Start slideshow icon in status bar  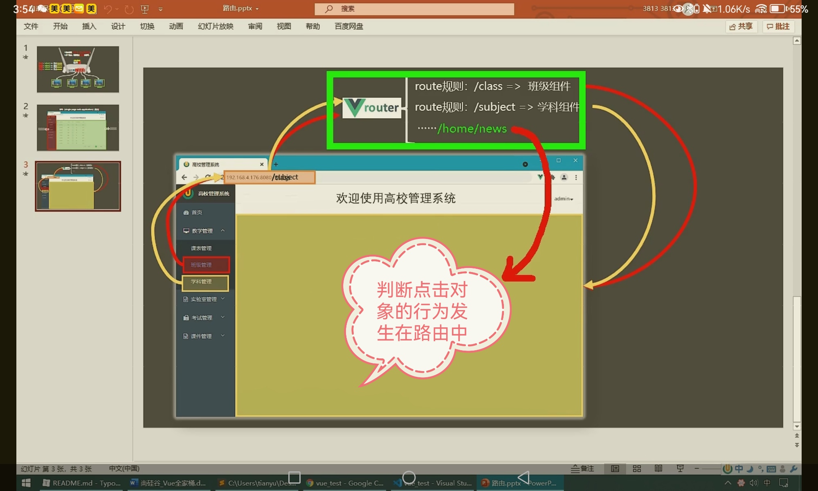[680, 469]
